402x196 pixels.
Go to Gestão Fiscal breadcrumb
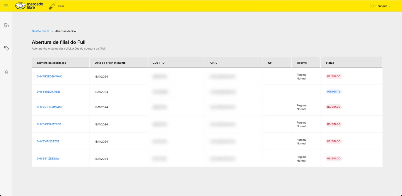(40, 31)
